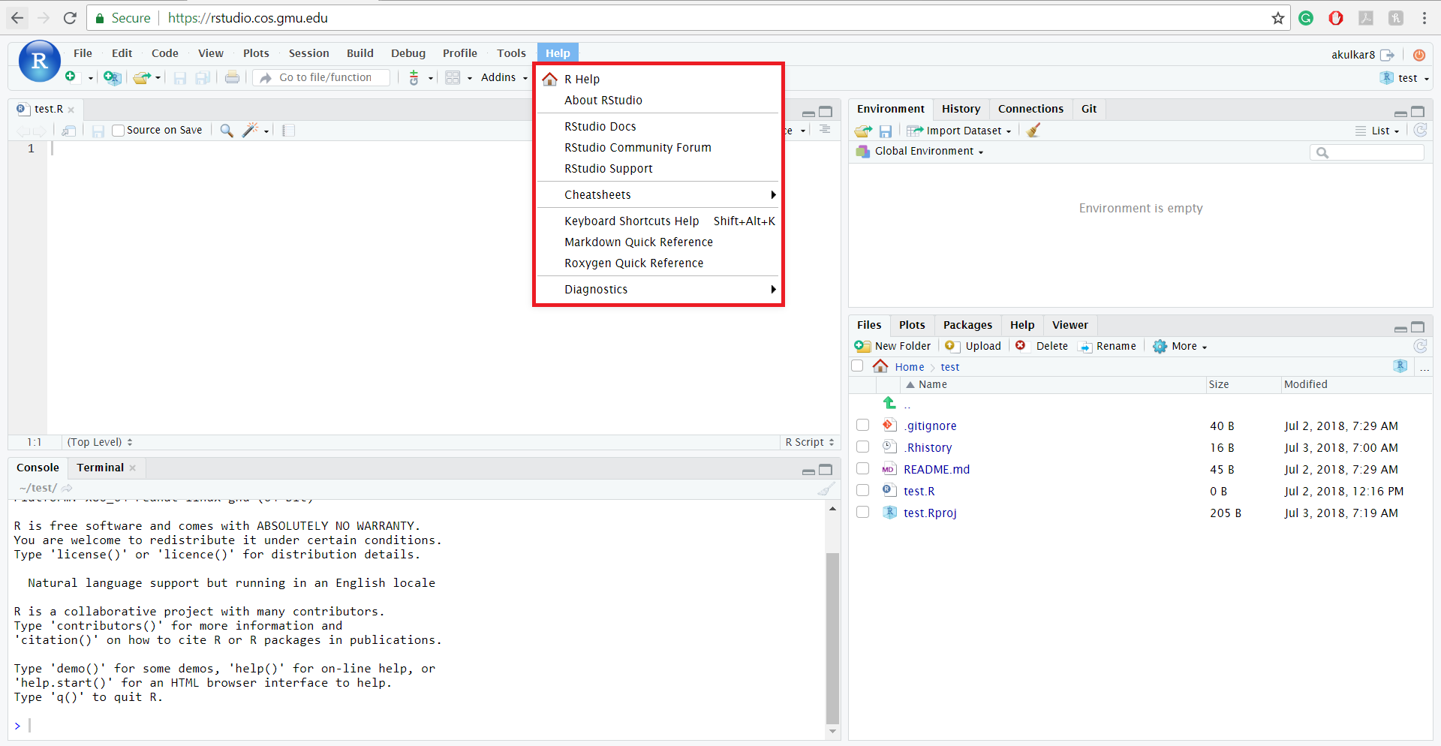This screenshot has width=1441, height=746.
Task: Click the Chrome three-dot menu
Action: 1424,18
